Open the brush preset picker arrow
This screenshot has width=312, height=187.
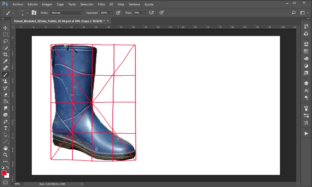(28, 13)
